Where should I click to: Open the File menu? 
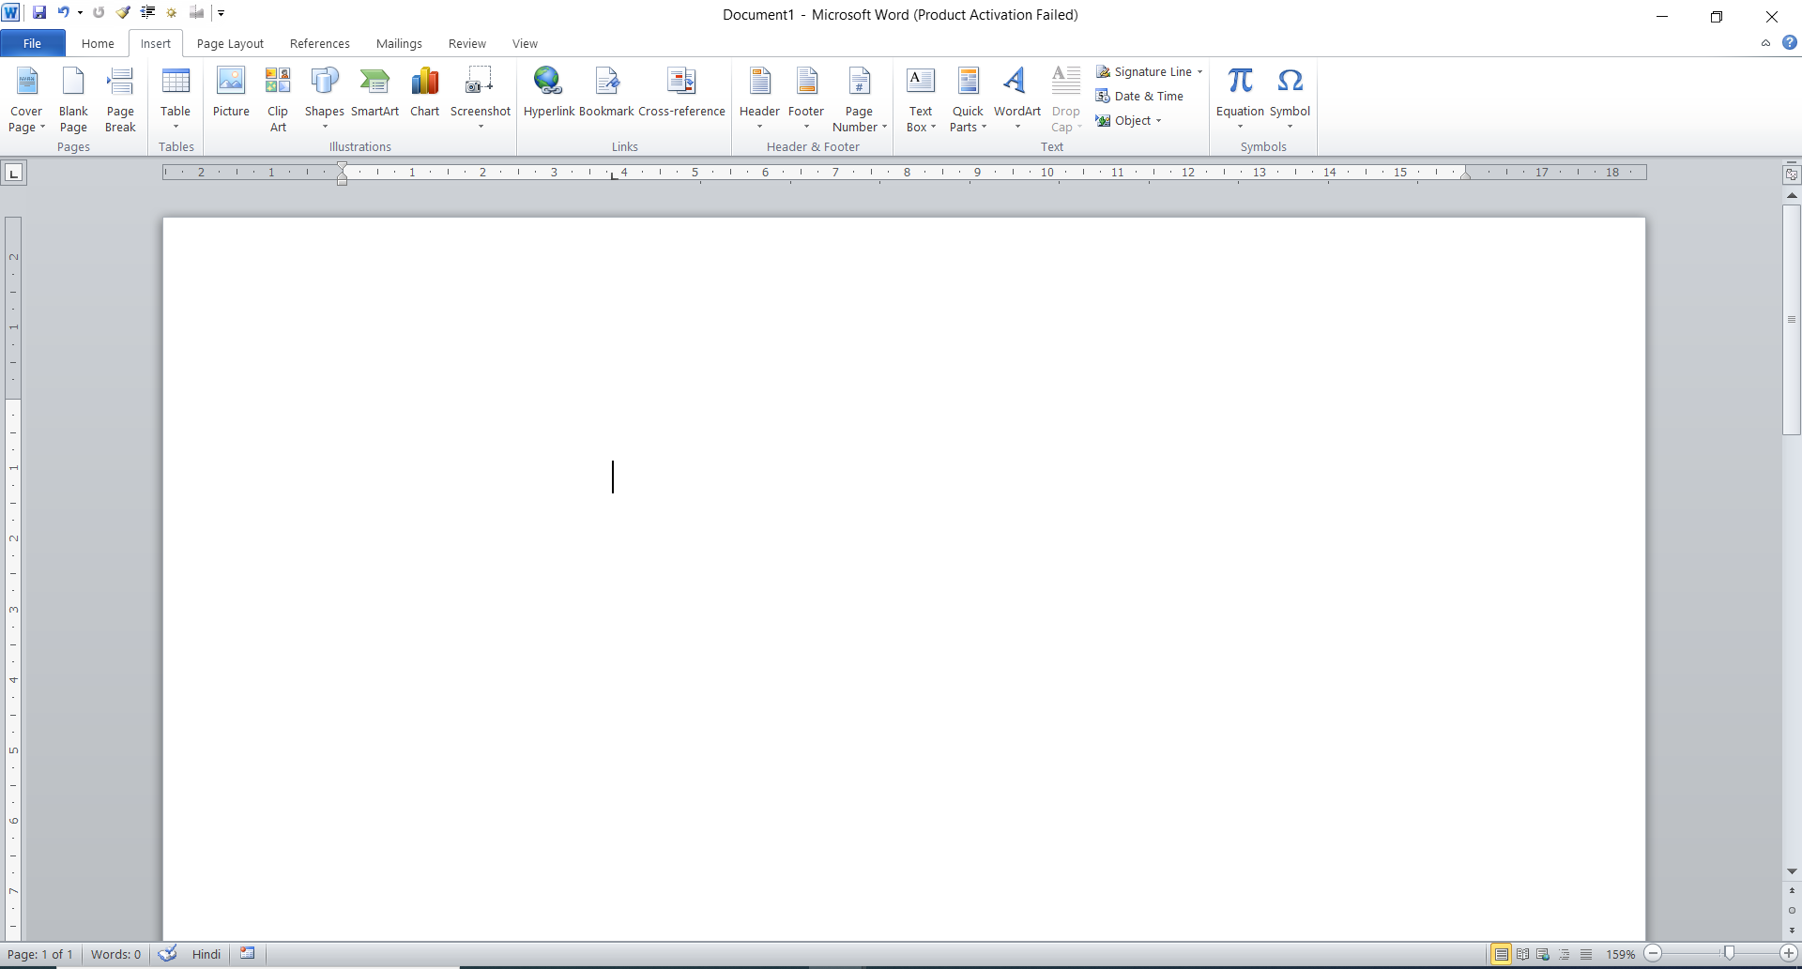click(x=32, y=43)
